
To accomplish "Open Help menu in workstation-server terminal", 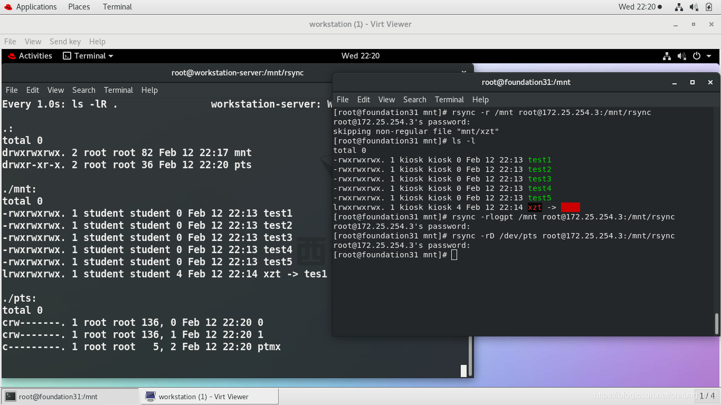I will click(x=149, y=90).
